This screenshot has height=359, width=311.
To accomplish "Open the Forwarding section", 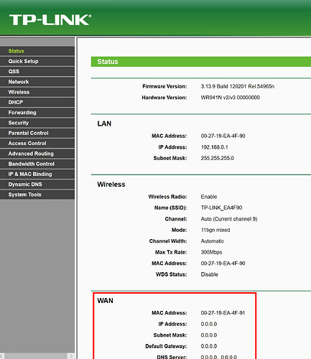I will [37, 113].
